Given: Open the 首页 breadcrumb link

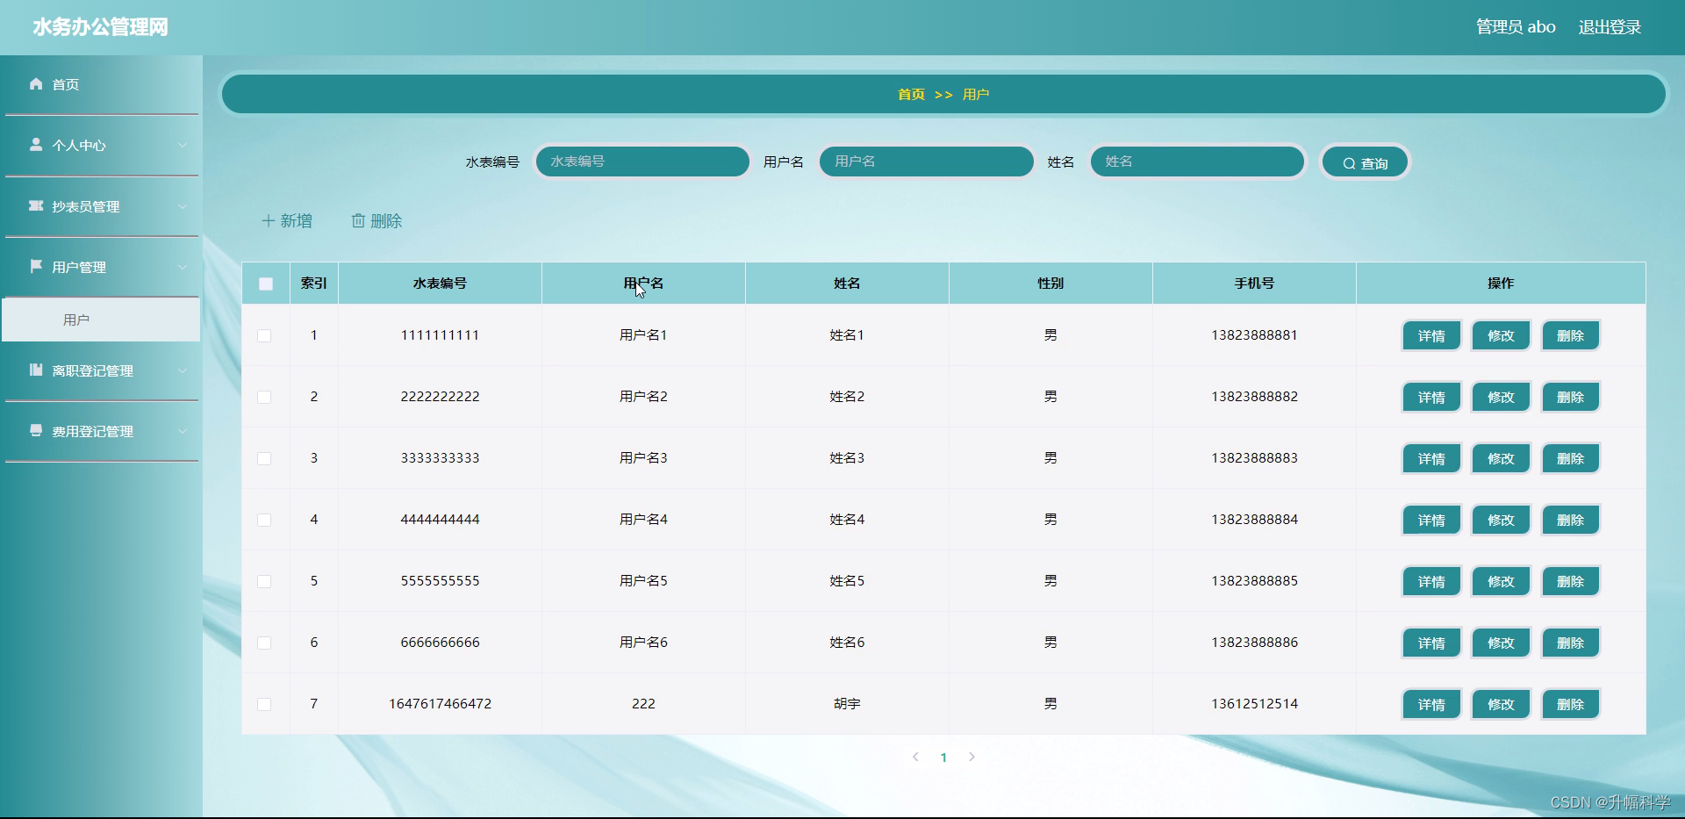Looking at the screenshot, I should (x=910, y=94).
